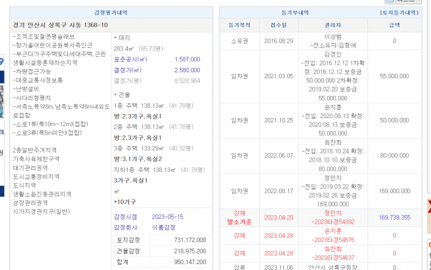Image resolution: width=431 pixels, height=270 pixels.
Task: Click the blue icon on left edge
Action: [2, 62]
